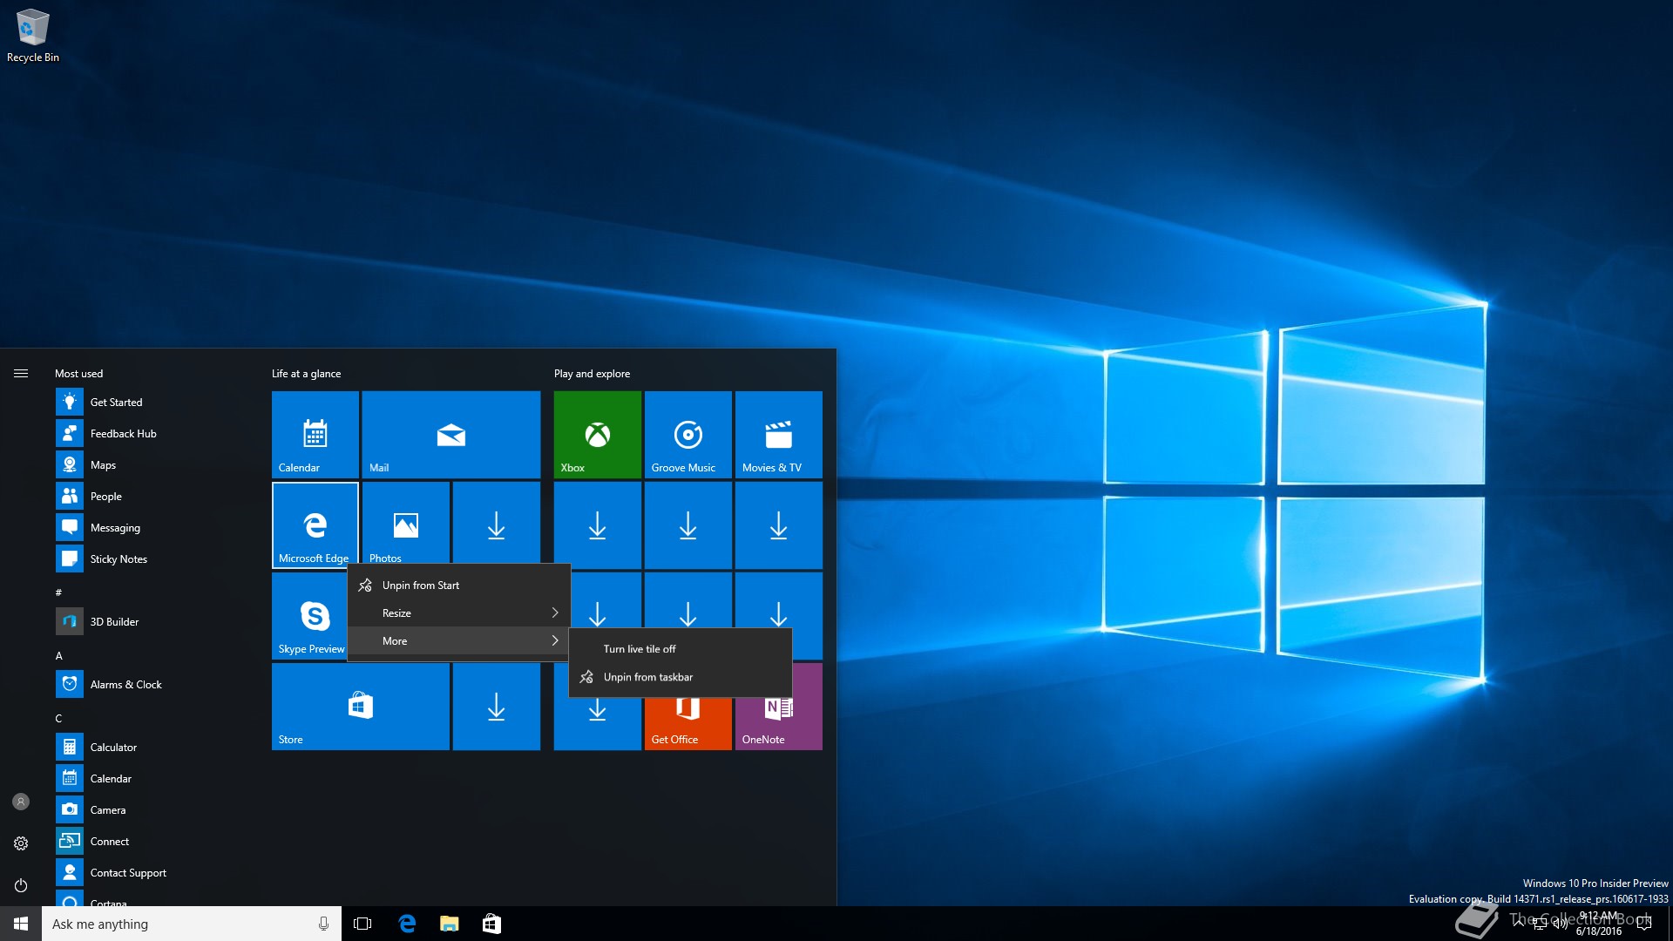Open the Movies & TV tile
The image size is (1673, 941).
[x=778, y=434]
